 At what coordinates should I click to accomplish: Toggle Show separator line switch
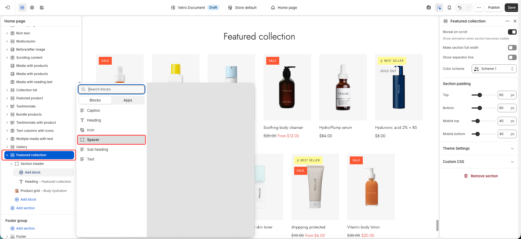coord(512,57)
